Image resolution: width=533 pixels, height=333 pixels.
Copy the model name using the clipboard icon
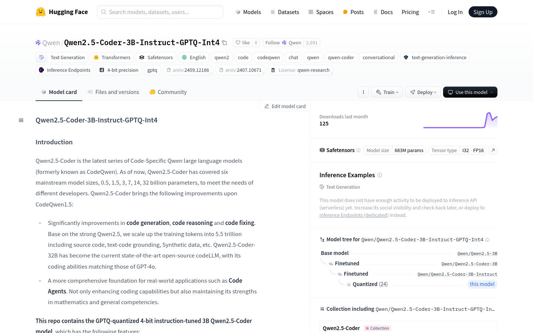pos(225,43)
